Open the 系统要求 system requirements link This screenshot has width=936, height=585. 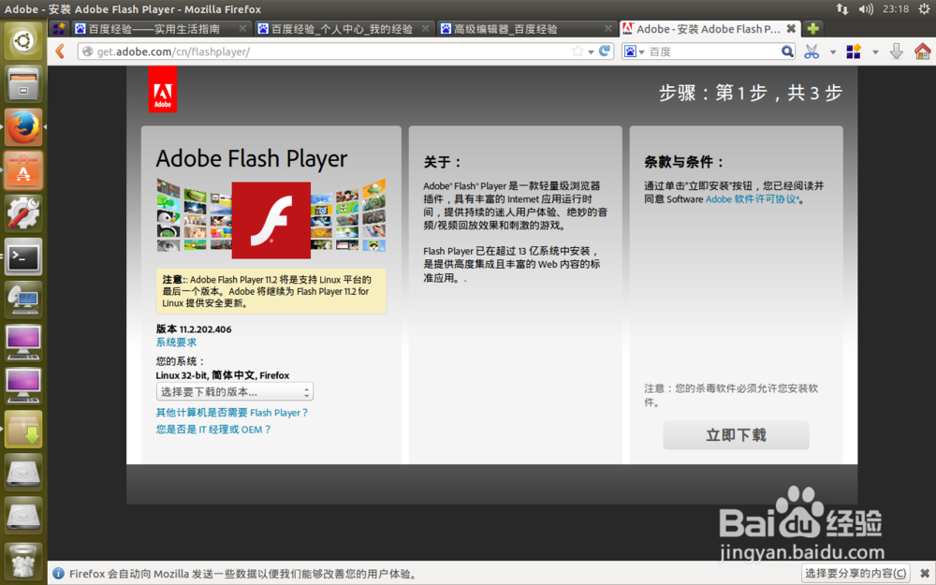176,343
